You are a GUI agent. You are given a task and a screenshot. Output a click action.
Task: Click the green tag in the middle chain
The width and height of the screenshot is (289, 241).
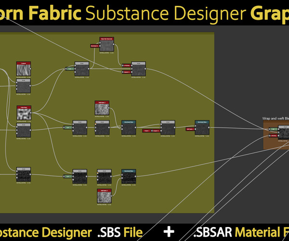click(67, 127)
